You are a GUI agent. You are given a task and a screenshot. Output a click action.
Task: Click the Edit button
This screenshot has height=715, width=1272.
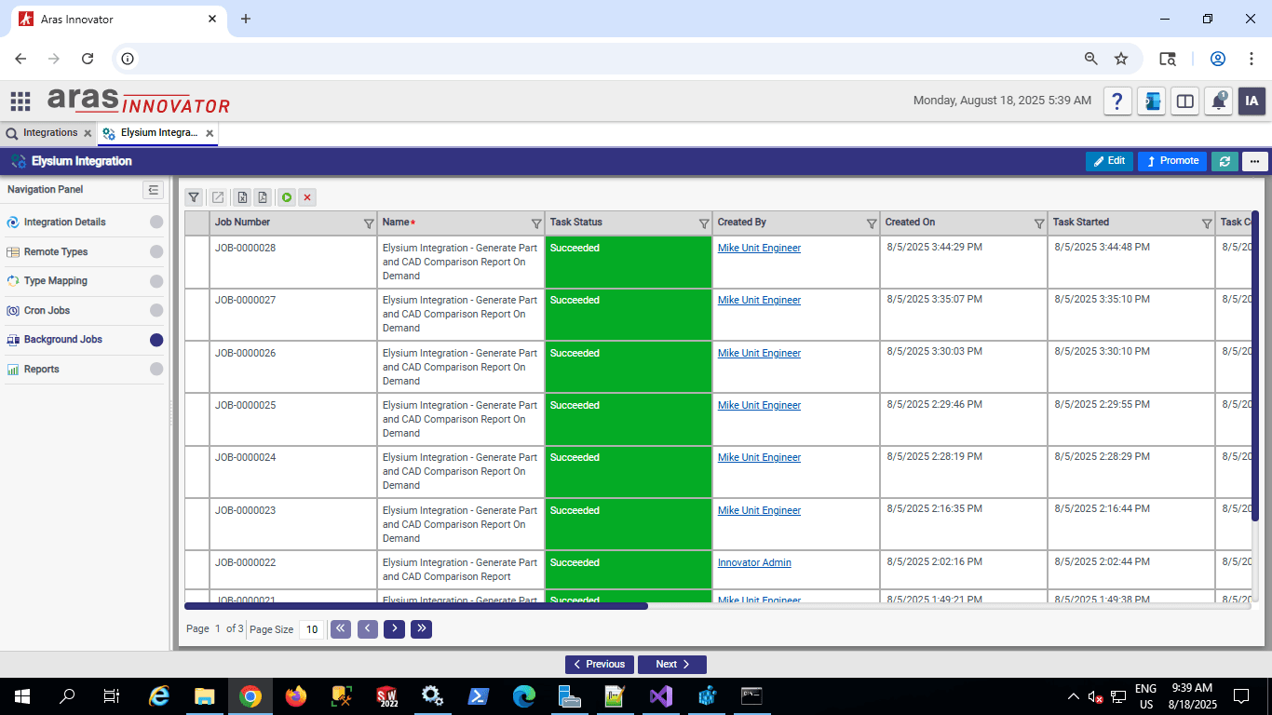(x=1109, y=161)
